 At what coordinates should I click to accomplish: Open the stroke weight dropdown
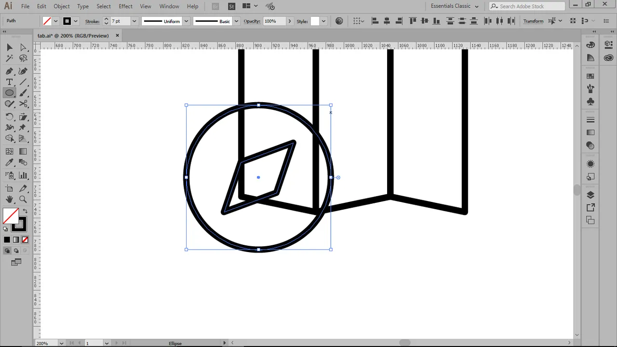pos(134,21)
